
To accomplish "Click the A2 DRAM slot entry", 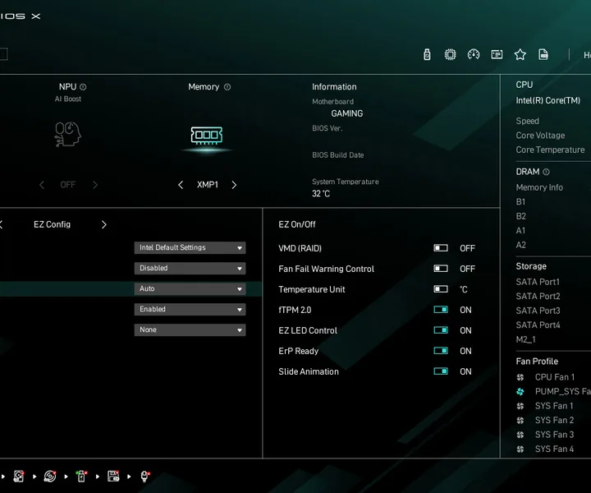I will (521, 245).
